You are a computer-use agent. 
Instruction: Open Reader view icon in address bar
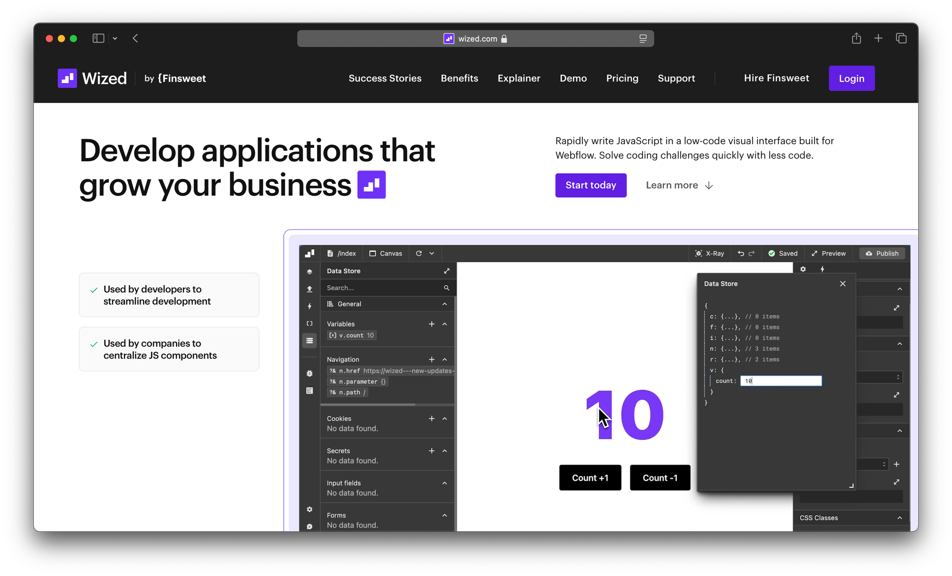point(643,39)
